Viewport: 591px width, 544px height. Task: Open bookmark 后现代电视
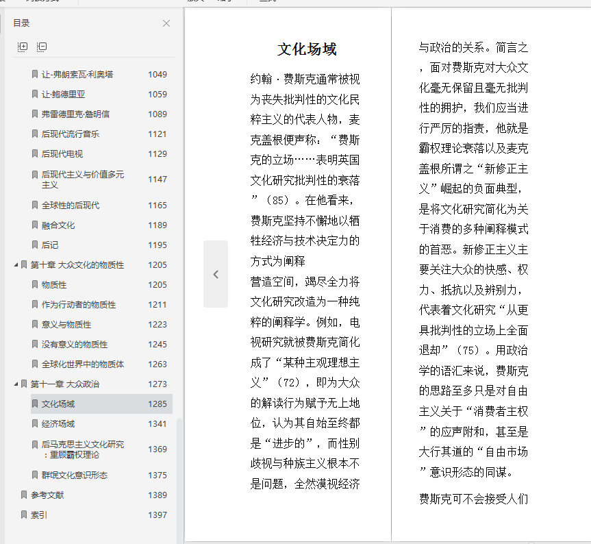[x=62, y=153]
